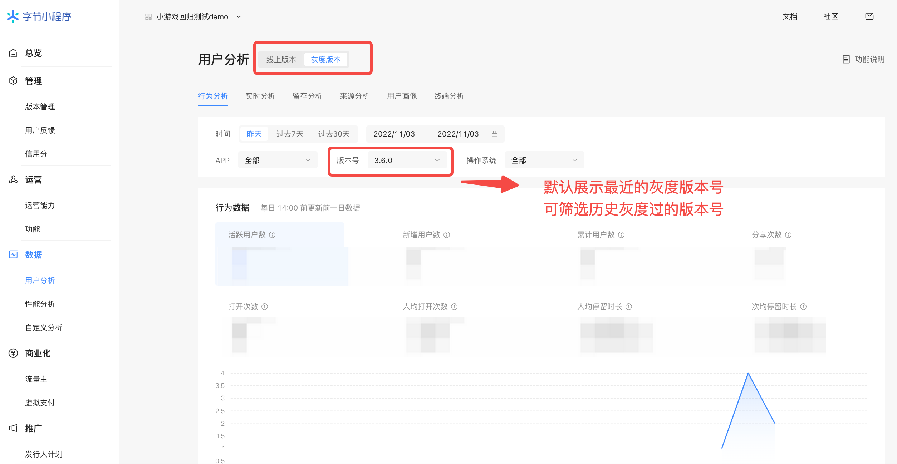
Task: Click info icon next to 人均打开次数
Action: coord(454,307)
